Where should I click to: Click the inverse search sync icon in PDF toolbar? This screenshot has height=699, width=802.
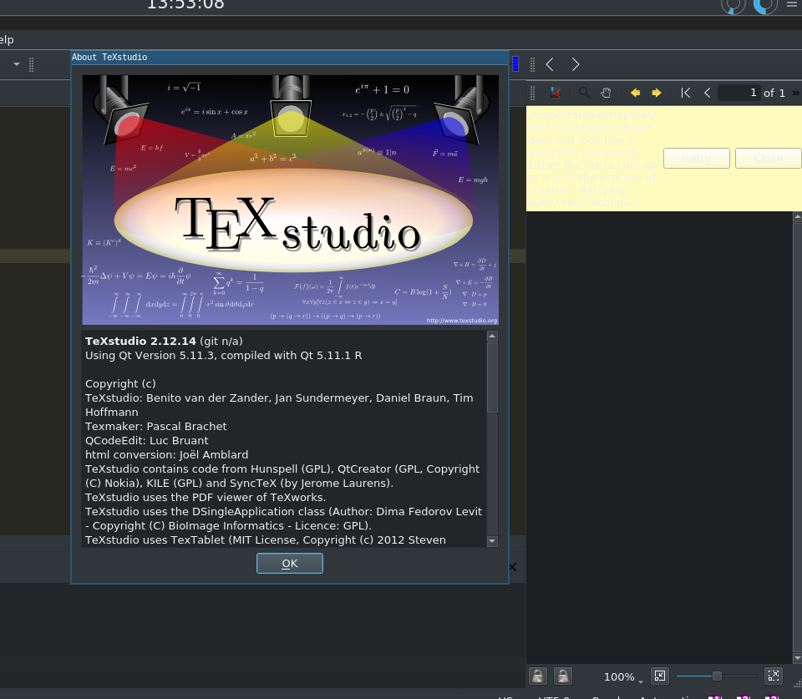coord(555,92)
